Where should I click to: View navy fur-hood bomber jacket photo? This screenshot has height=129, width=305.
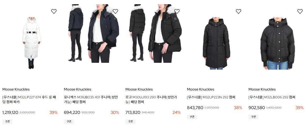point(93,33)
